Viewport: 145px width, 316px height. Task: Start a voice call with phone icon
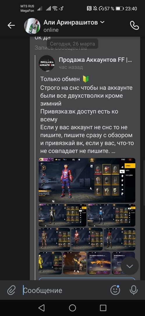point(134,25)
